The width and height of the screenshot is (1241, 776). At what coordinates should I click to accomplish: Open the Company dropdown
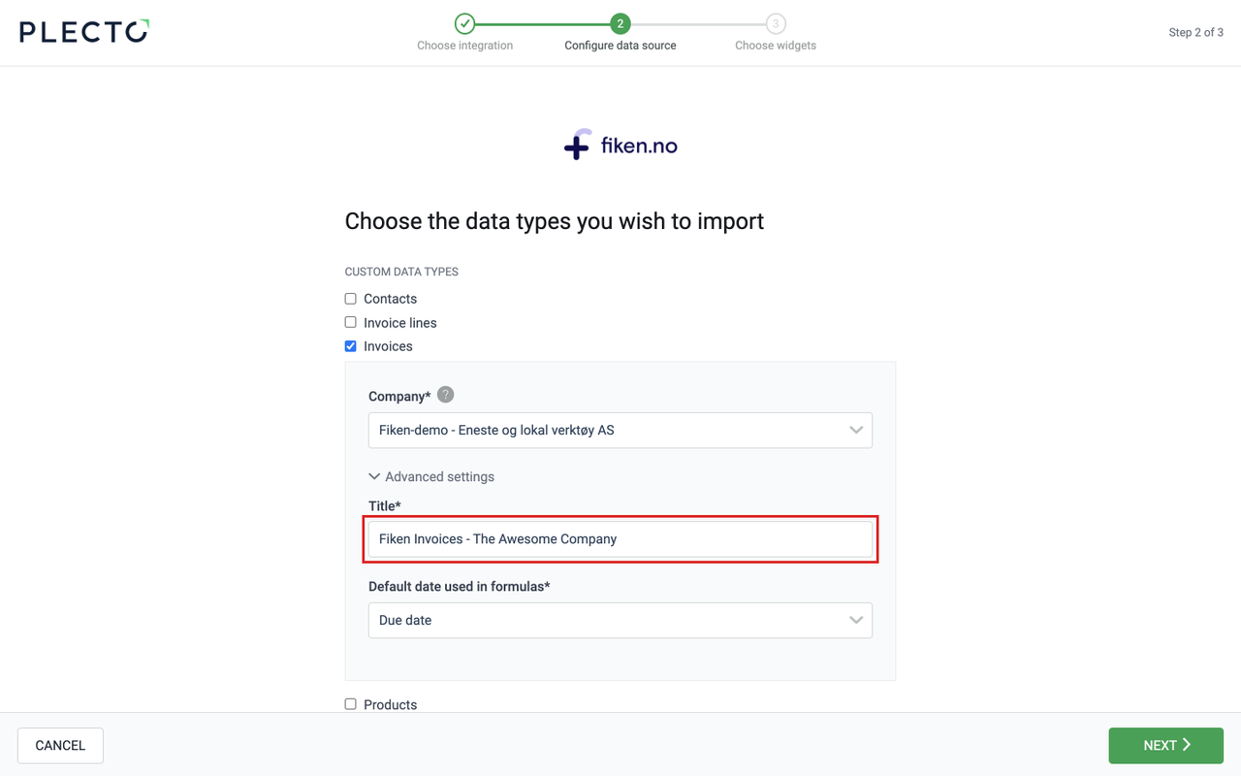click(620, 431)
